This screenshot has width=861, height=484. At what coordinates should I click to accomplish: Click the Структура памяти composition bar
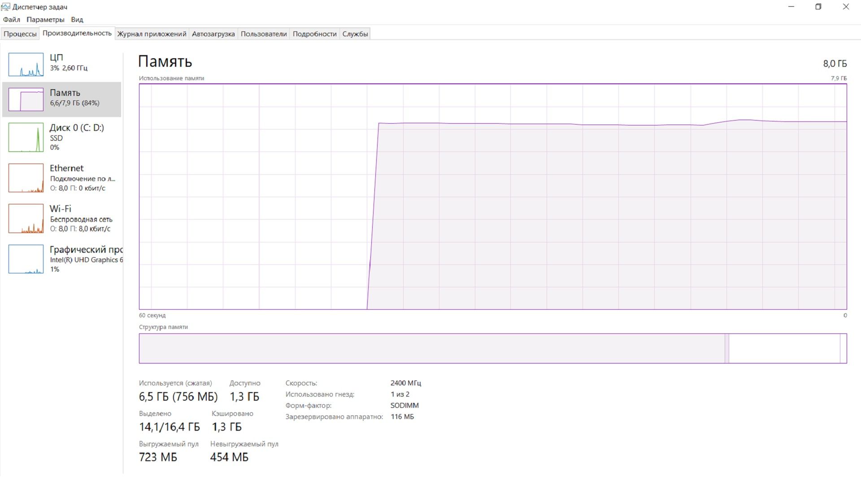click(x=492, y=348)
